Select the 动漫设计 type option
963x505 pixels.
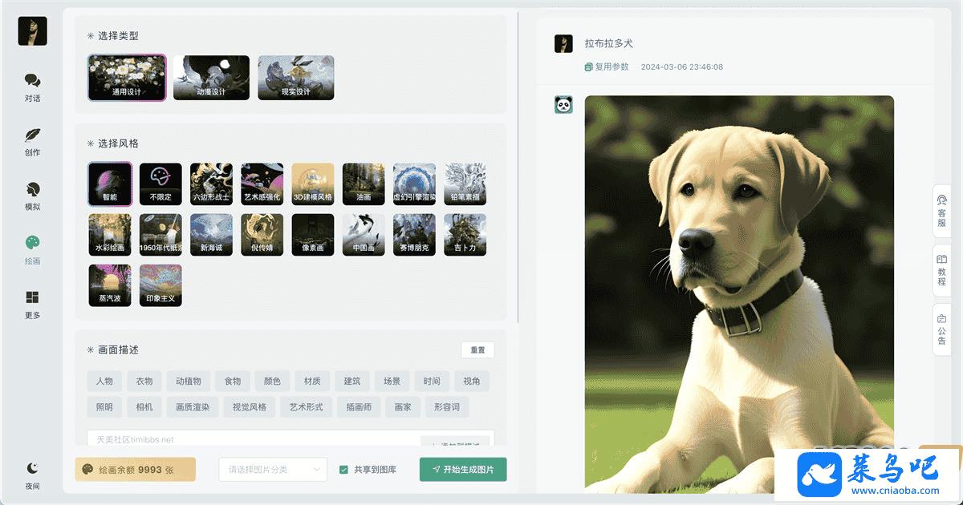211,78
